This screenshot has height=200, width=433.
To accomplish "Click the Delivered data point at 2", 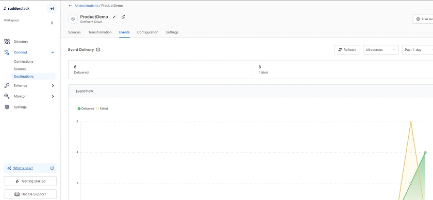I will 411,183.
